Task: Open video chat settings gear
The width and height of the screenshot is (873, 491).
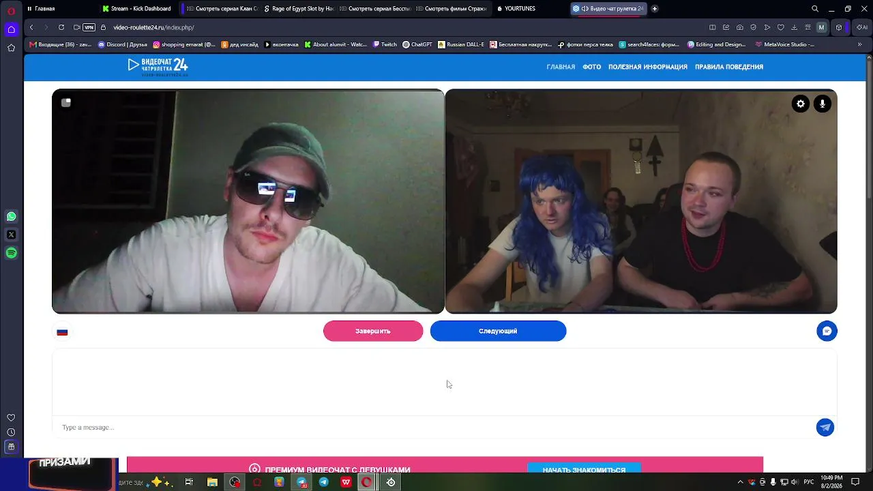Action: click(801, 104)
